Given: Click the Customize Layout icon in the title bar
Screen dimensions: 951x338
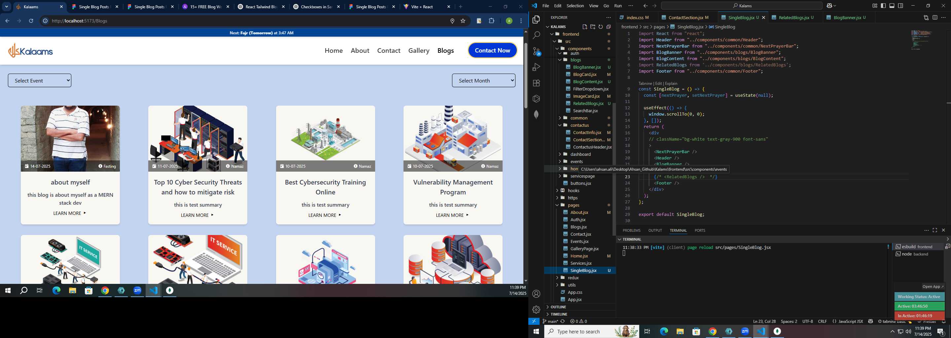Looking at the screenshot, I should 875,6.
